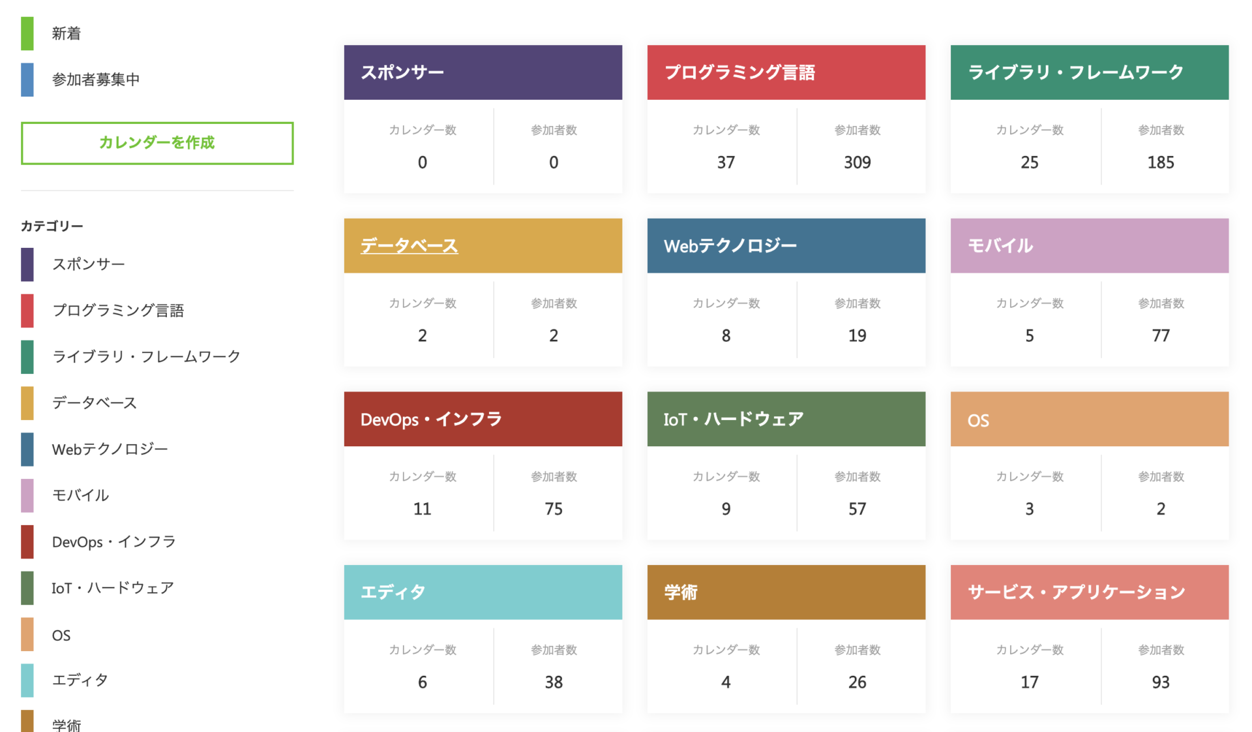
Task: Open the サービス・アプリケーション category card
Action: click(1088, 592)
